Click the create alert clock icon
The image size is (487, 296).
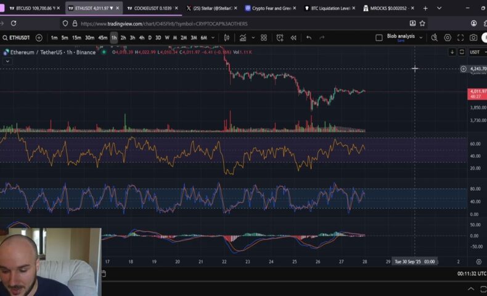click(279, 38)
